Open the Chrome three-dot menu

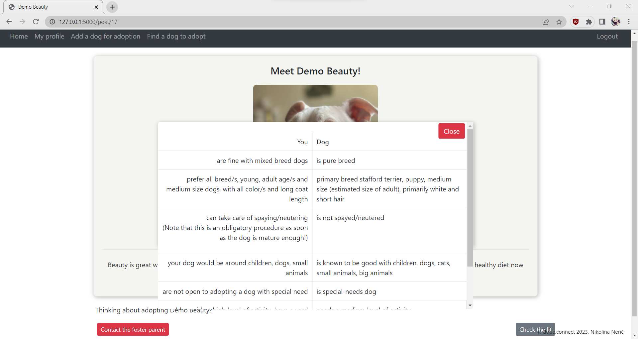point(629,22)
